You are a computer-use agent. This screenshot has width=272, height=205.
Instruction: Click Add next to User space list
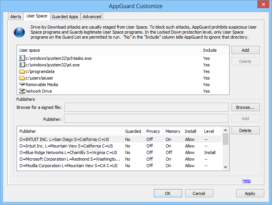click(x=245, y=50)
